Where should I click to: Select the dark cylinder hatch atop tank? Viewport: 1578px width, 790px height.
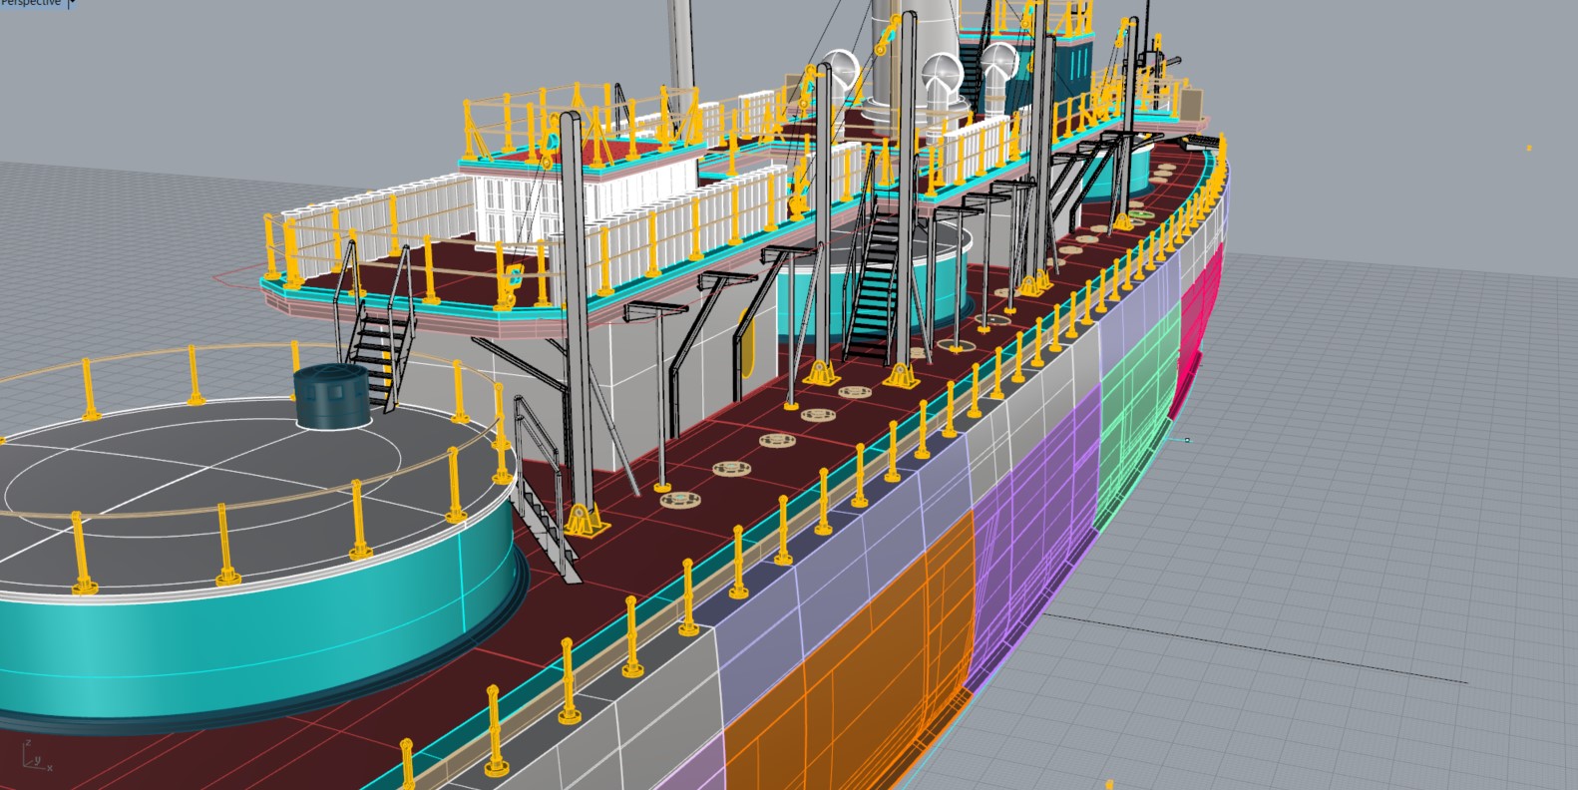pyautogui.click(x=331, y=396)
